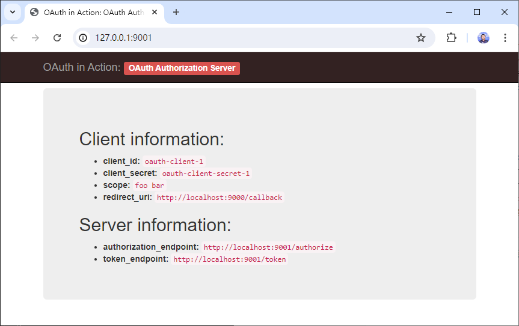Click the oauth-client-secret-1 value
Image resolution: width=519 pixels, height=326 pixels.
pos(206,174)
